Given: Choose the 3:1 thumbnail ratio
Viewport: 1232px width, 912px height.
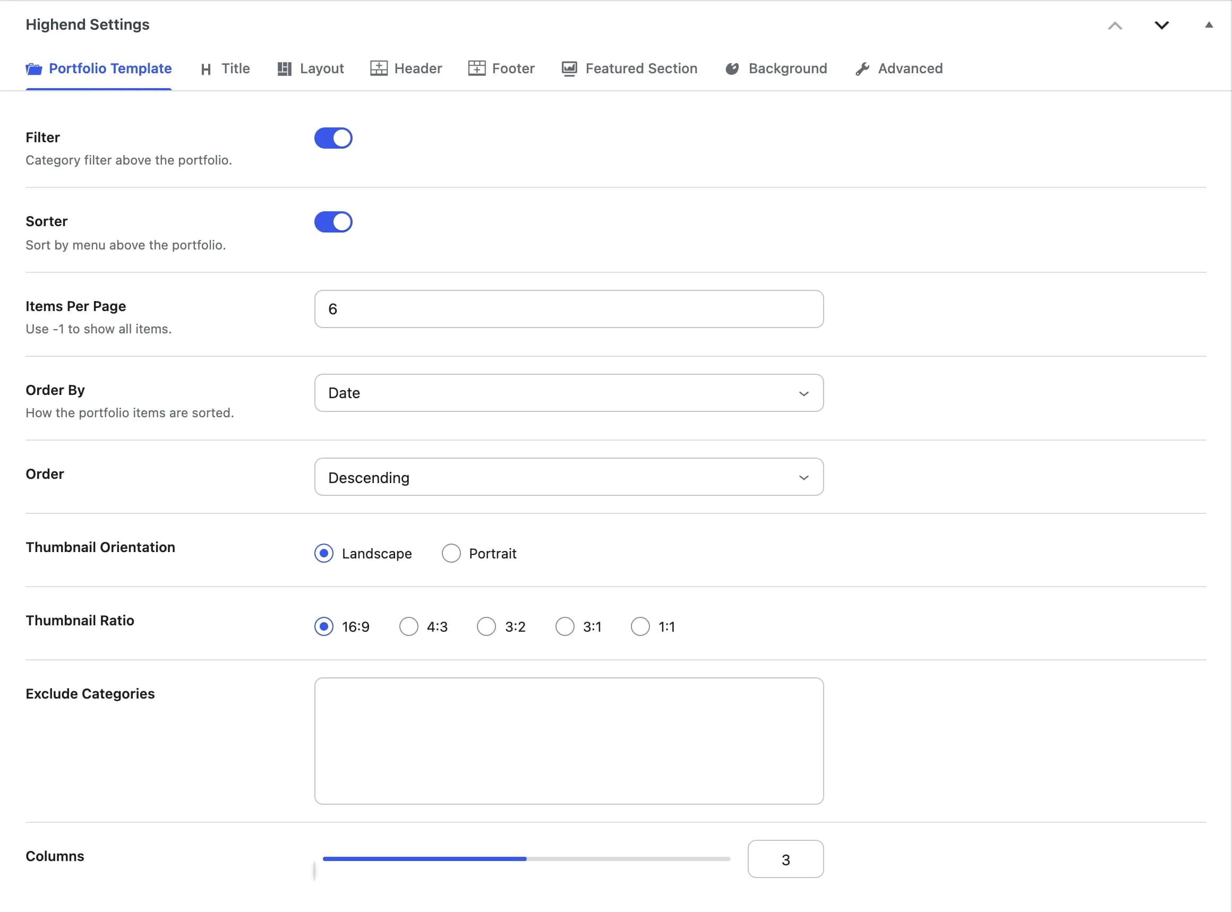Looking at the screenshot, I should point(565,626).
